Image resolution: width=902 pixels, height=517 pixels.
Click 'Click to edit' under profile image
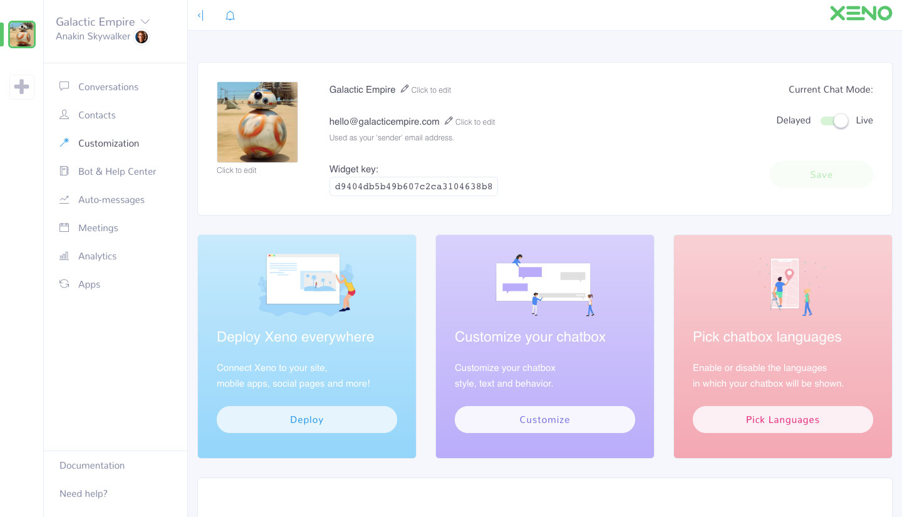tap(237, 170)
